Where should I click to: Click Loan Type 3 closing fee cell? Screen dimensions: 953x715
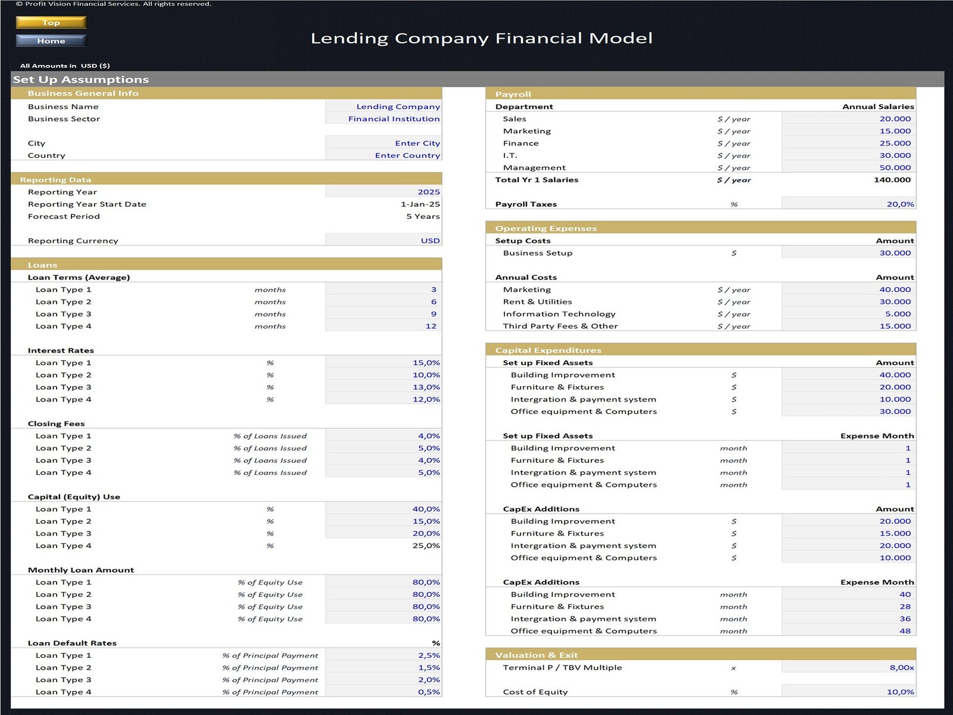[384, 461]
